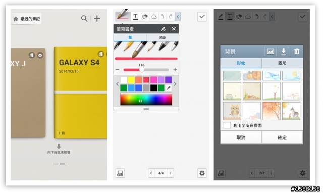Open search with the magnifier icon

pos(84,19)
